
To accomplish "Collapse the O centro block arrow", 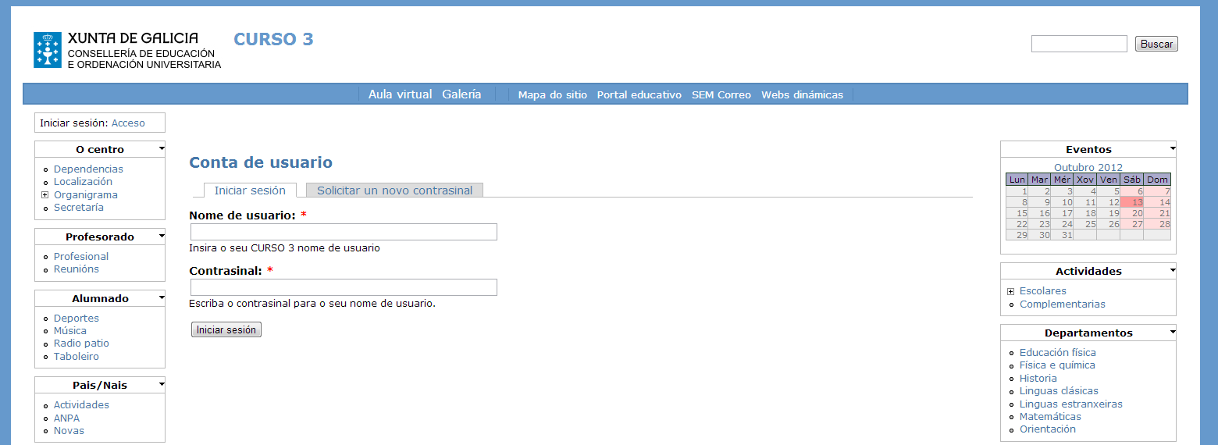I will [x=161, y=148].
